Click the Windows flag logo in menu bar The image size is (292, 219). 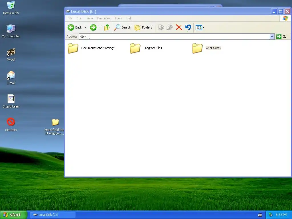point(285,18)
